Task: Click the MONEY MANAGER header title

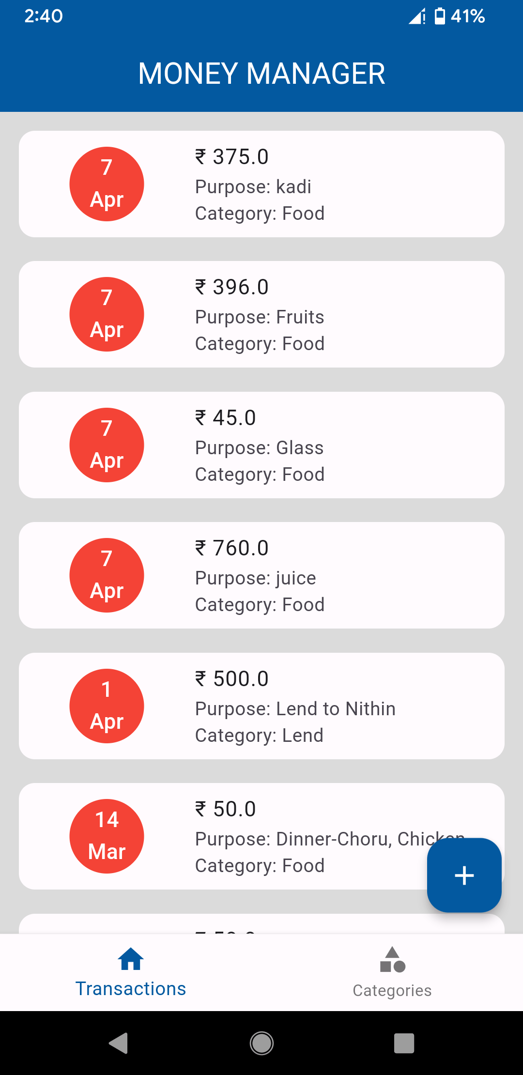Action: point(261,74)
